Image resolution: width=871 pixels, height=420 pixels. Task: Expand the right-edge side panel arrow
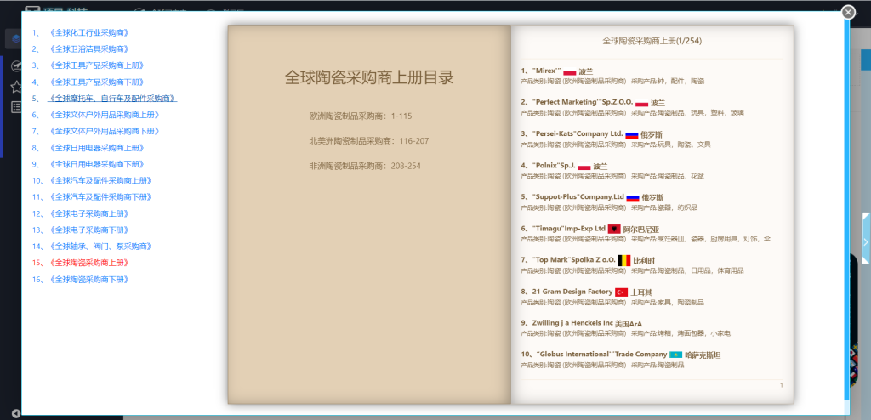coord(866,230)
